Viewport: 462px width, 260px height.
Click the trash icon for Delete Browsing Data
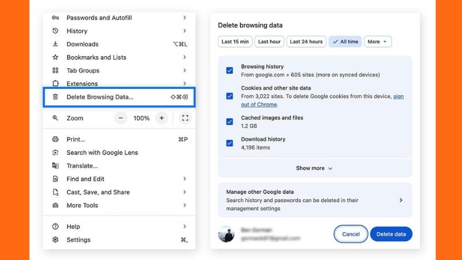(55, 96)
